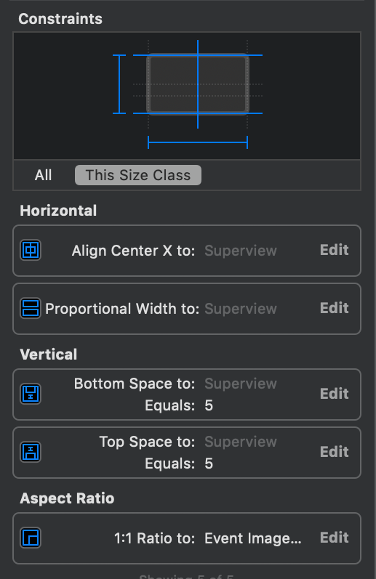Select the This Size Class tab
Viewport: 376px width, 579px height.
tap(138, 175)
